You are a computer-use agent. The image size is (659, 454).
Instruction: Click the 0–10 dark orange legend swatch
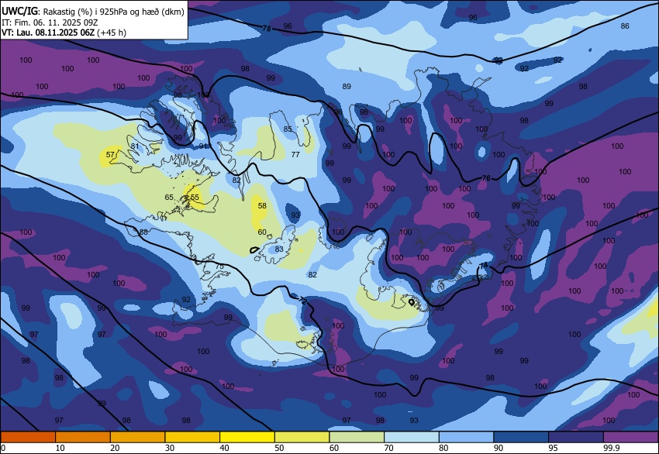[28, 437]
